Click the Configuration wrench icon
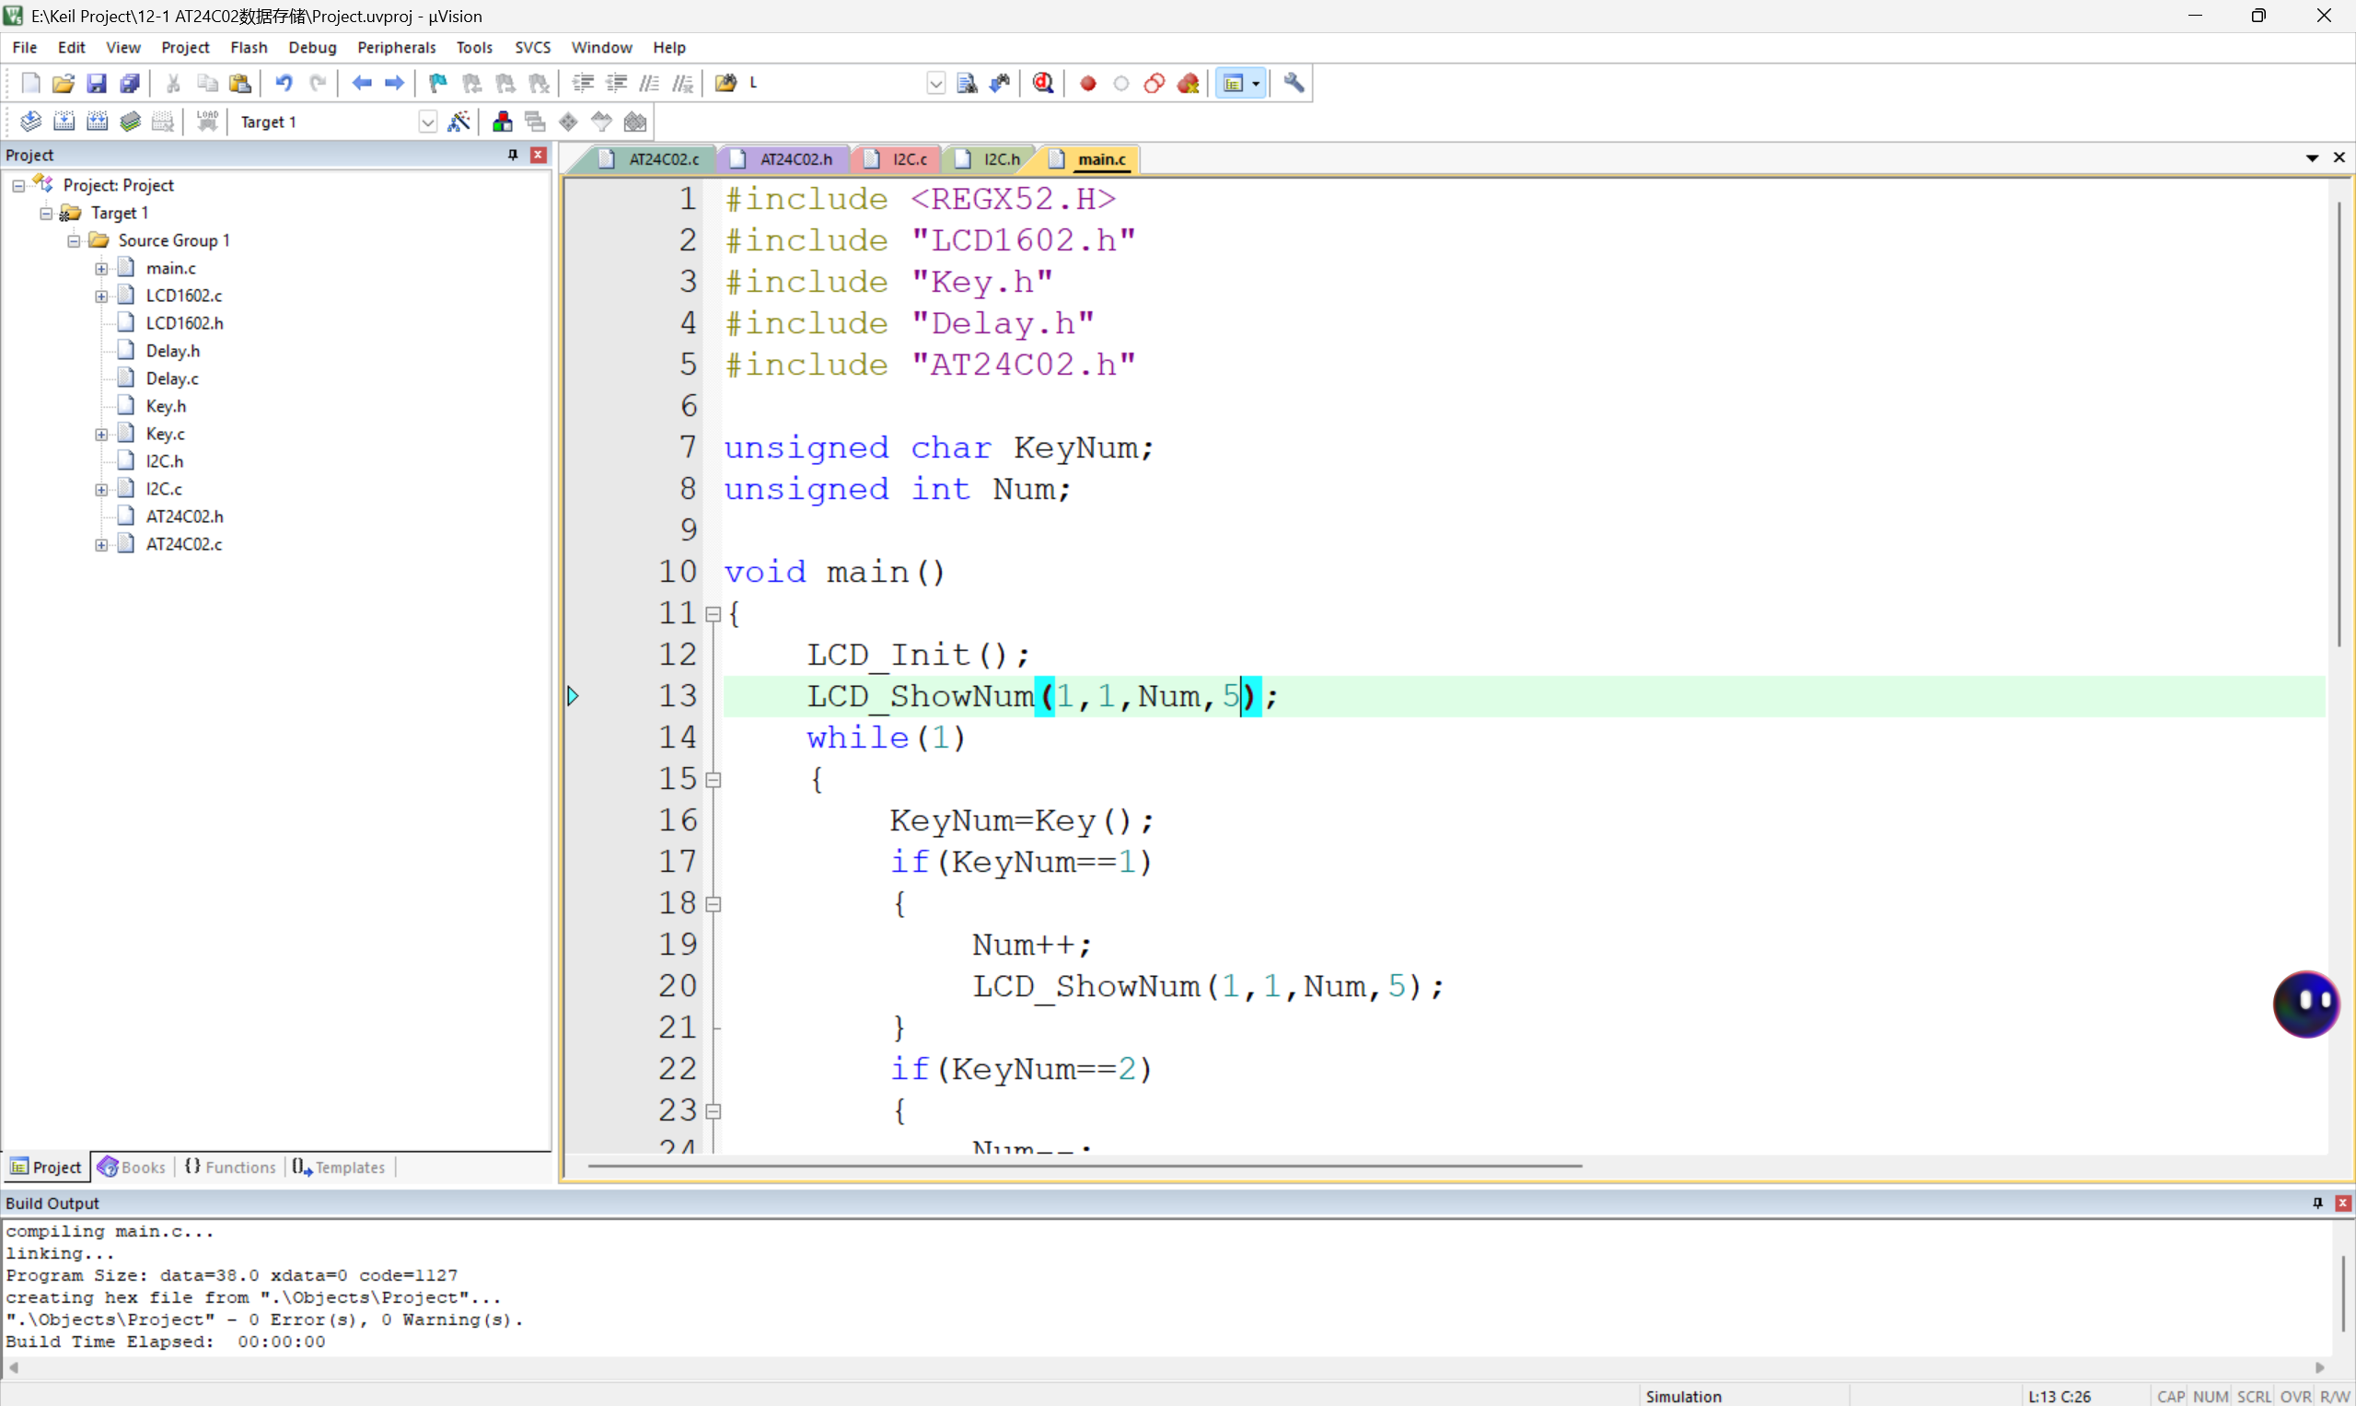The height and width of the screenshot is (1406, 2356). [x=1294, y=84]
